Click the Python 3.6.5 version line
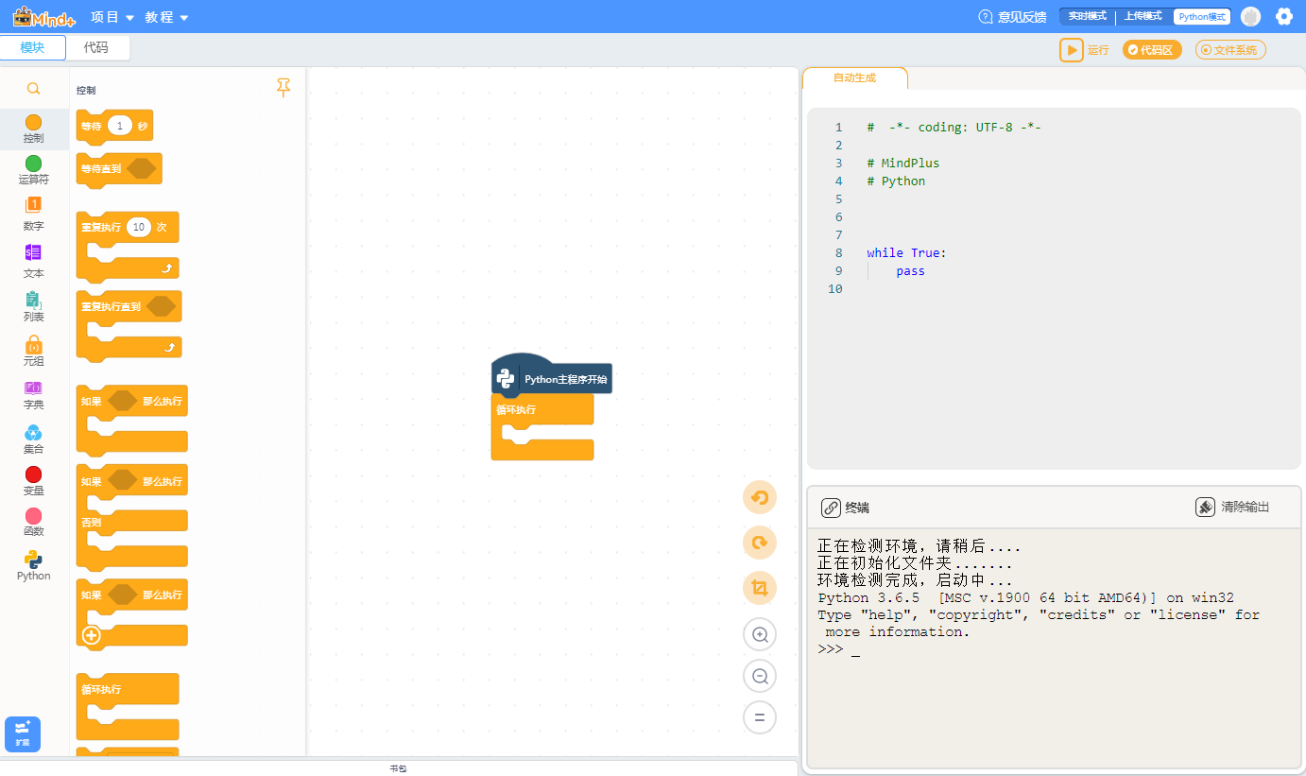This screenshot has height=776, width=1306. click(x=1025, y=598)
